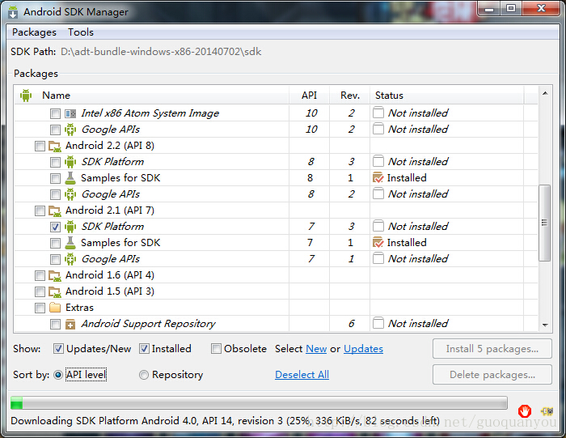The image size is (566, 438).
Task: Click Installed status icon for API 8 samples
Action: (x=378, y=178)
